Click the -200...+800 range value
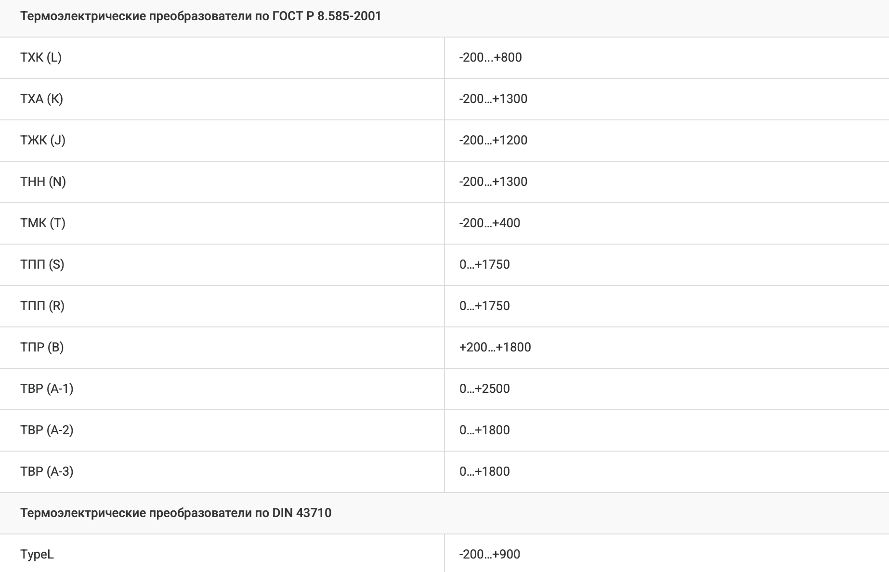The height and width of the screenshot is (572, 889). click(490, 58)
